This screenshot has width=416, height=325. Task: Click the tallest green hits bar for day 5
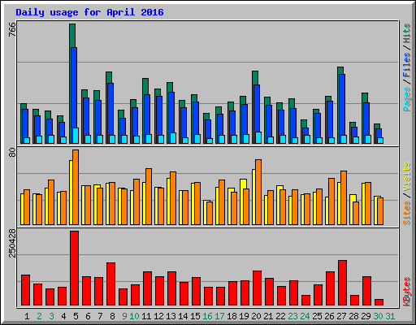point(72,36)
